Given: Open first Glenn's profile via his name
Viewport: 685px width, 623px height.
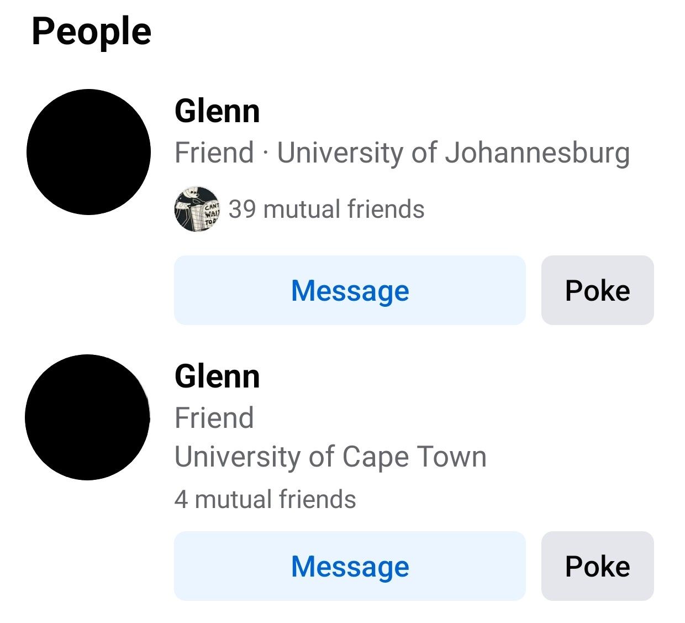Looking at the screenshot, I should click(x=218, y=111).
